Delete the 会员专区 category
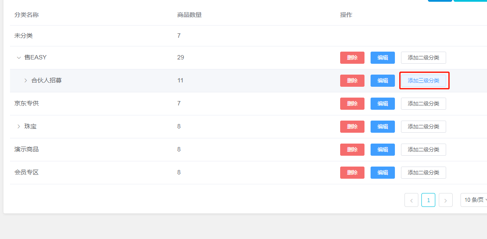Image resolution: width=487 pixels, height=239 pixels. pyautogui.click(x=352, y=173)
